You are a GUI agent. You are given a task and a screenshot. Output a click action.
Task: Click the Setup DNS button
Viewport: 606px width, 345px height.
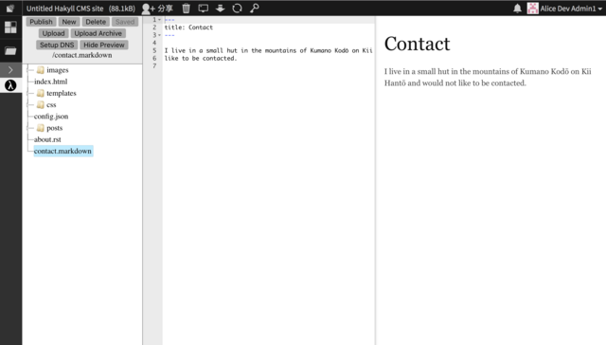(x=57, y=45)
